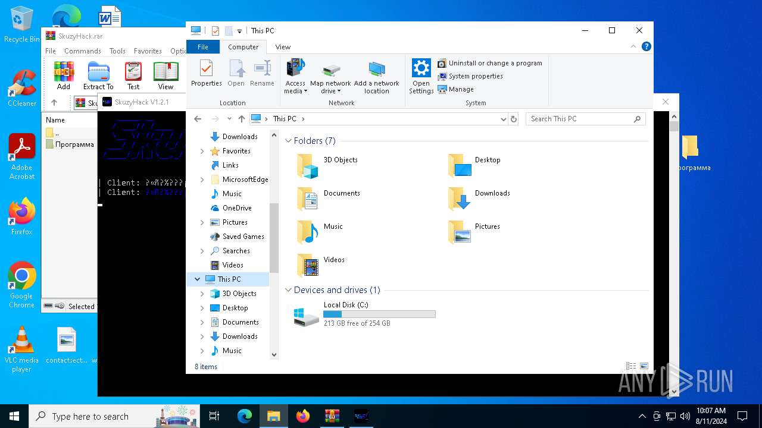Open Quick Access Toolbar customize dropdown
This screenshot has height=428, width=762.
click(239, 31)
